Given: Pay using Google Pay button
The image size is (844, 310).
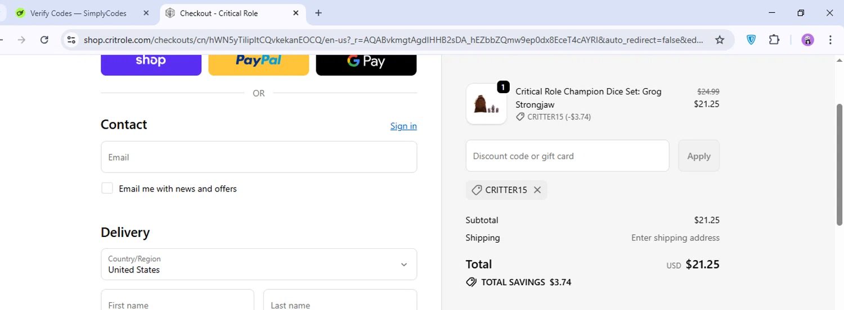Looking at the screenshot, I should coord(366,62).
